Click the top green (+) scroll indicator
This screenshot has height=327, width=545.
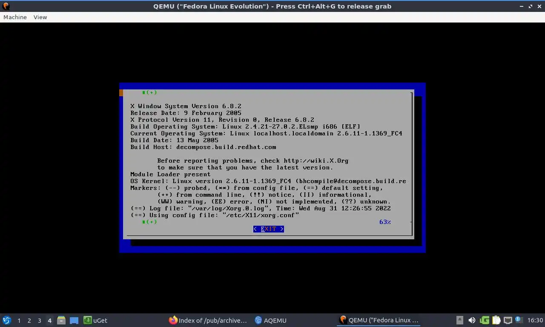(149, 92)
